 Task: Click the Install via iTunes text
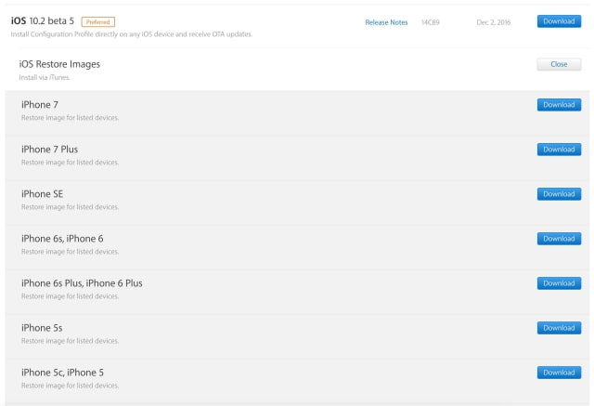click(45, 77)
